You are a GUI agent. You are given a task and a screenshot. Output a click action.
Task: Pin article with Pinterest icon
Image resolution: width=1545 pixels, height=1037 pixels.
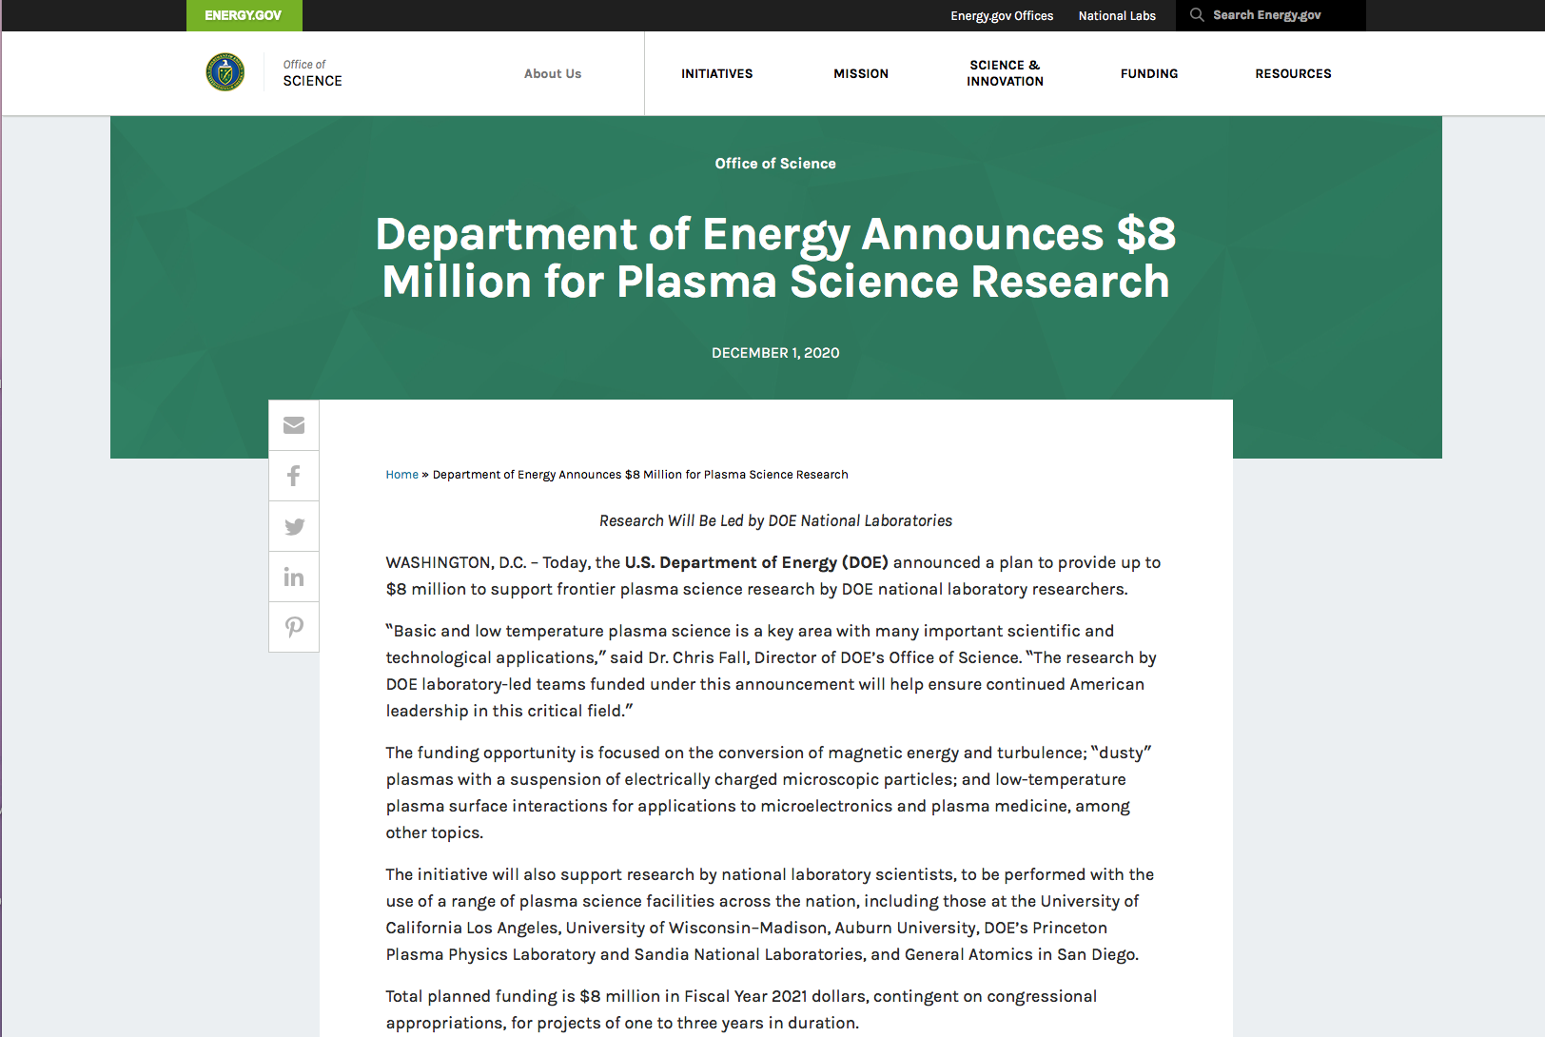tap(294, 627)
